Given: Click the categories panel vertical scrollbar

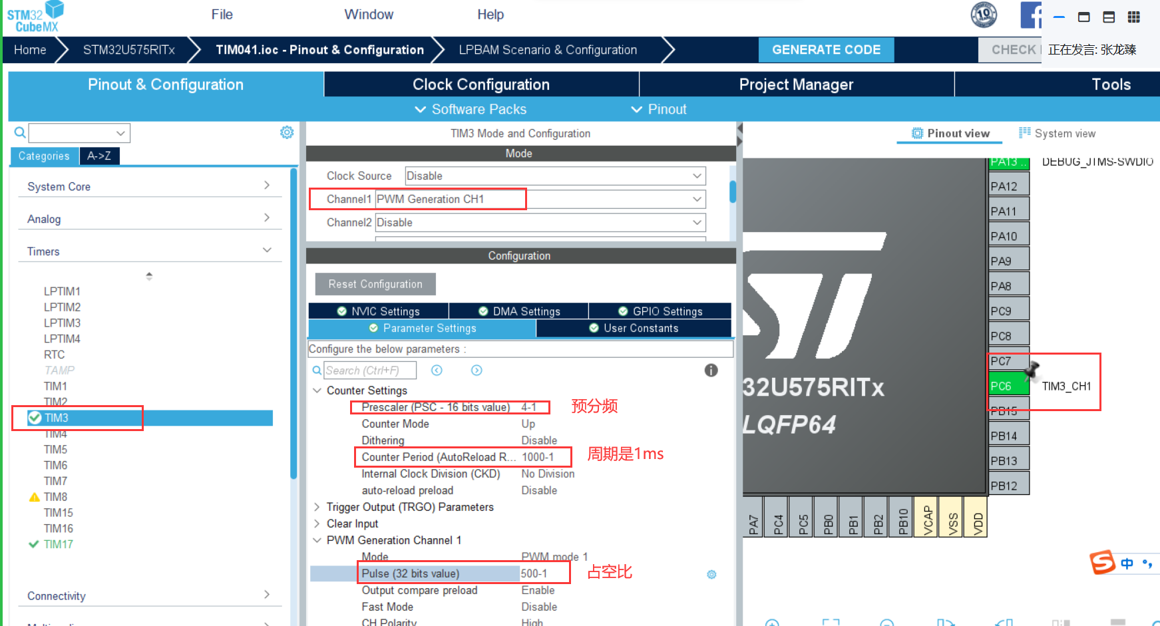Looking at the screenshot, I should point(293,323).
